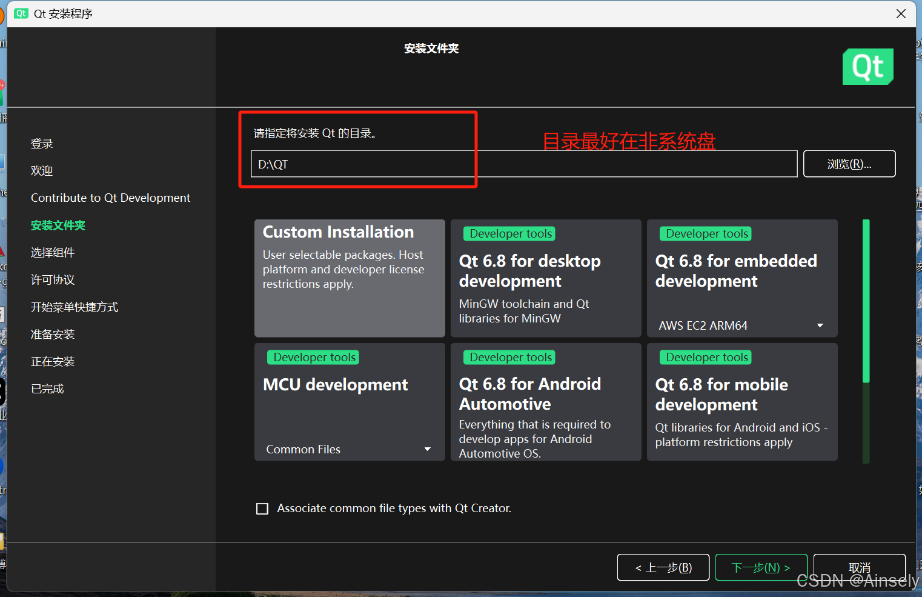
Task: Click the 准备安装 sidebar step
Action: pyautogui.click(x=53, y=335)
